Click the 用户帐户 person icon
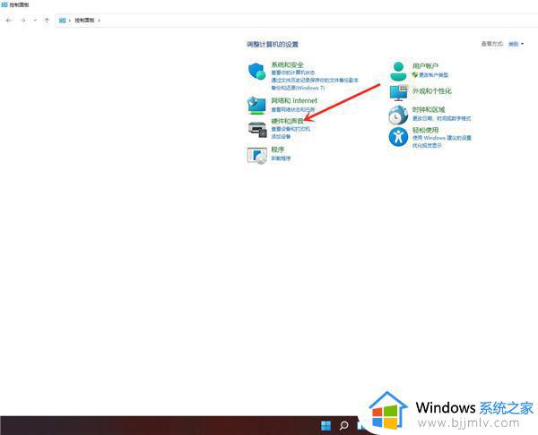Screen dimensions: 538x435 click(399, 71)
